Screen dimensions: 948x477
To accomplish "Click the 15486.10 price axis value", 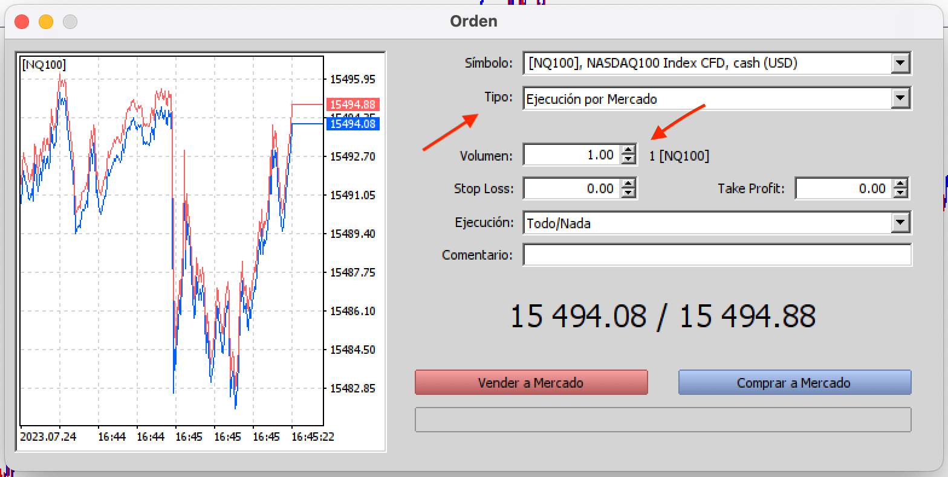I will (352, 311).
